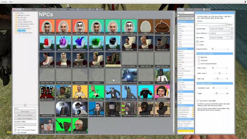Enable the Checkered checkbox
Screen dimensions: 247x139
click(199, 60)
